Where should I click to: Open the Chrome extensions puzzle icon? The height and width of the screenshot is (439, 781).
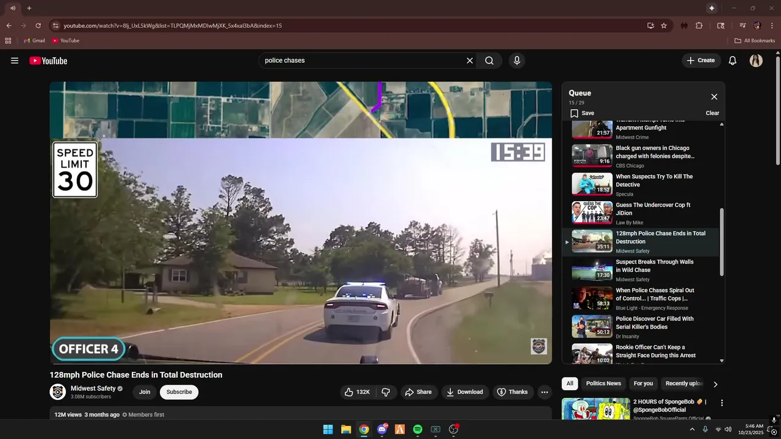tap(699, 26)
